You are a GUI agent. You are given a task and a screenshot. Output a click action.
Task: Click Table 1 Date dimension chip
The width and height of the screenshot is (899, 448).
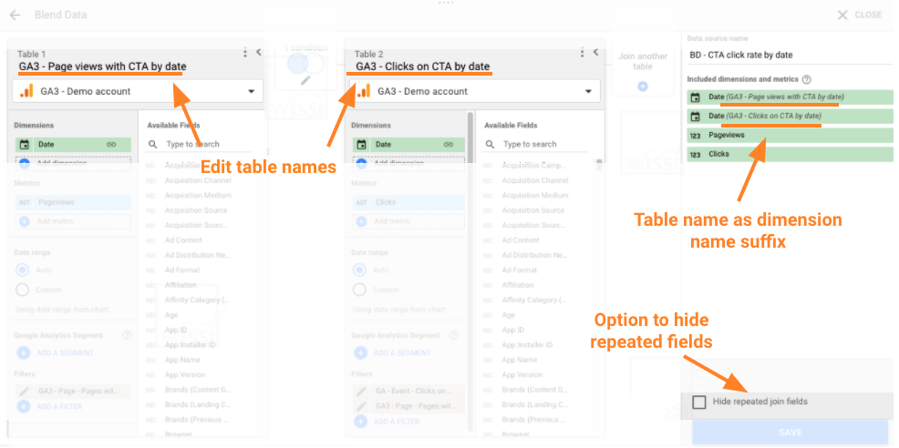[73, 145]
